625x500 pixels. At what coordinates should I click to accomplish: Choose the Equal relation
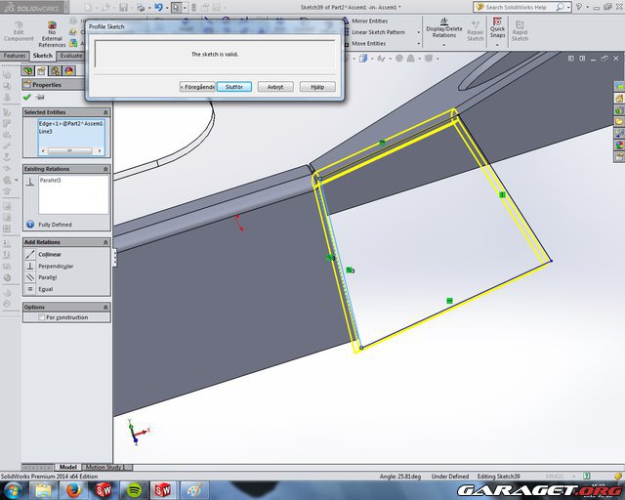coord(45,289)
